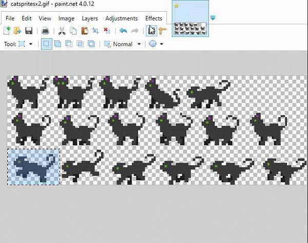Open the Effects menu
Screen dimensions: 308x243
[153, 18]
